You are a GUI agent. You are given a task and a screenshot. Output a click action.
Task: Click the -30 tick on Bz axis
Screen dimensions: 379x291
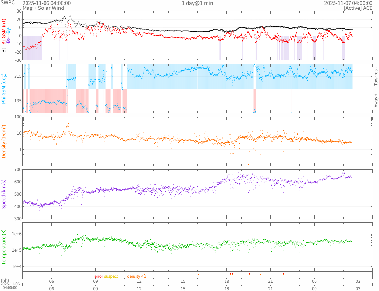tap(18, 60)
